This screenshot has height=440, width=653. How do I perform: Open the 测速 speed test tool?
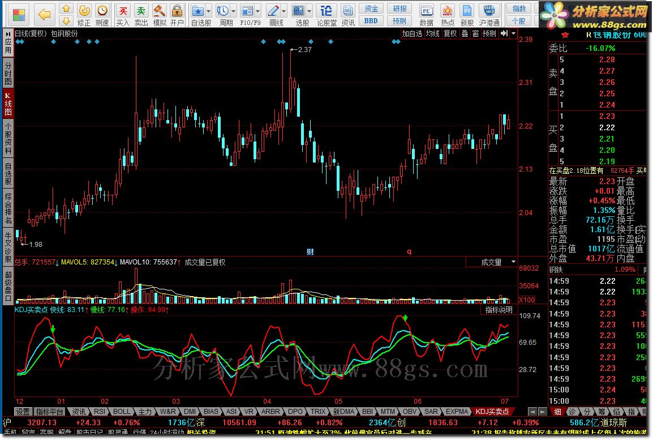(102, 15)
